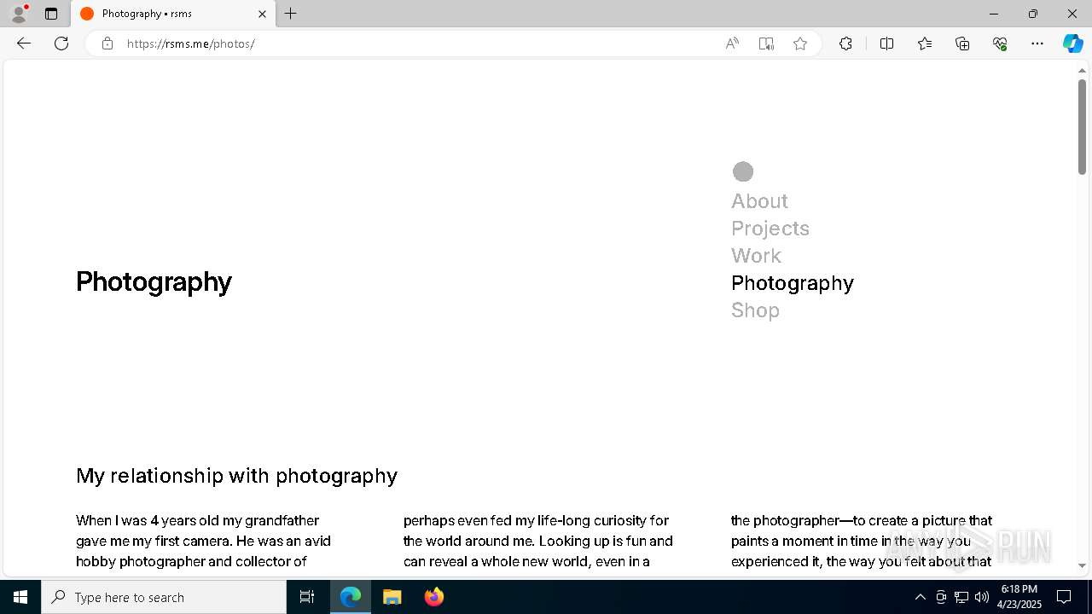Restore down the Edge window
This screenshot has height=614, width=1092.
pyautogui.click(x=1033, y=14)
